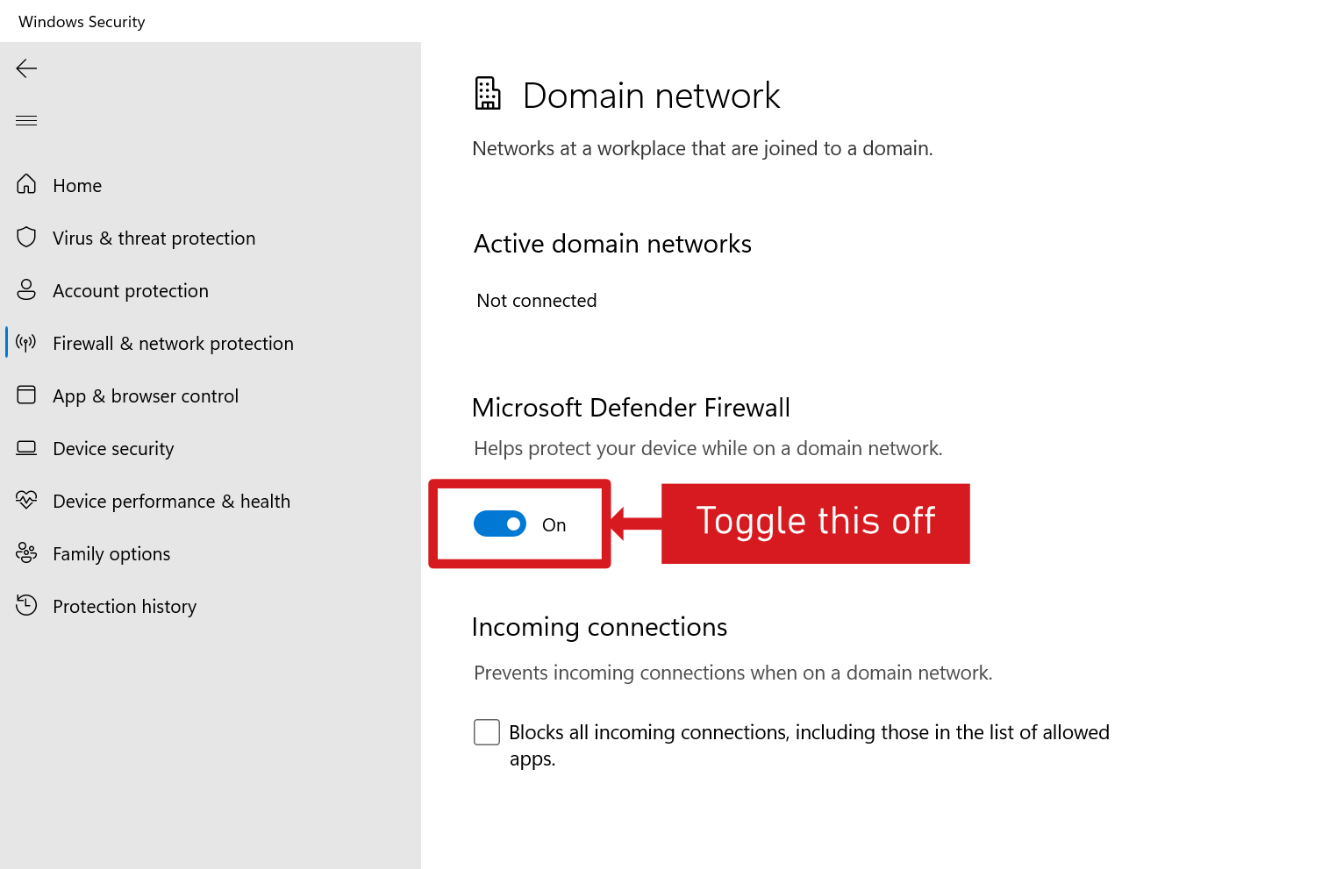
Task: Click the Device security laptop icon
Action: pos(26,447)
